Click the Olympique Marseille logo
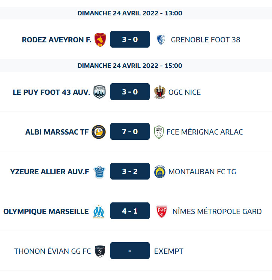 [x=99, y=211]
